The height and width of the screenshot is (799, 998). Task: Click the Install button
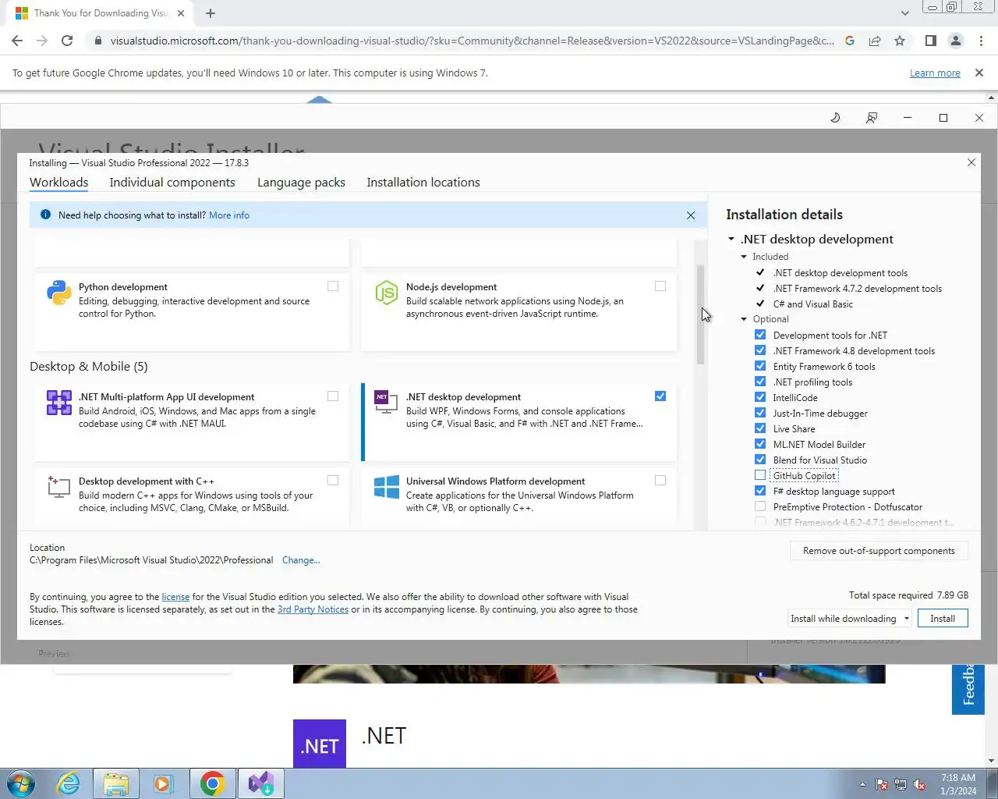[x=943, y=619]
